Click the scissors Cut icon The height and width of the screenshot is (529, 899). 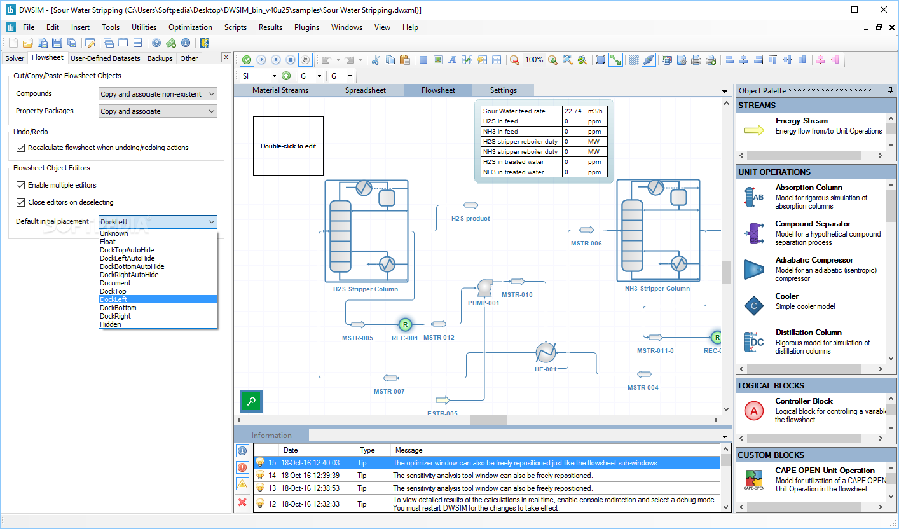375,60
